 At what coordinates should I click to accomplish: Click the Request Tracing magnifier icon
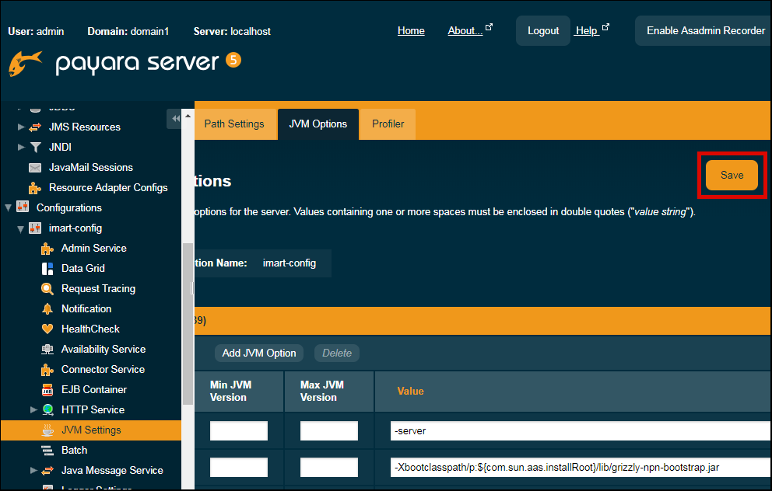[47, 289]
